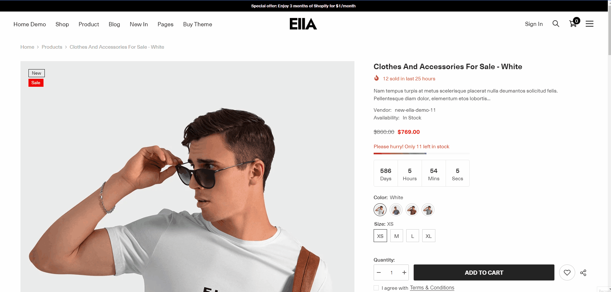Add product to wishlist heart icon
The width and height of the screenshot is (611, 292).
click(567, 272)
